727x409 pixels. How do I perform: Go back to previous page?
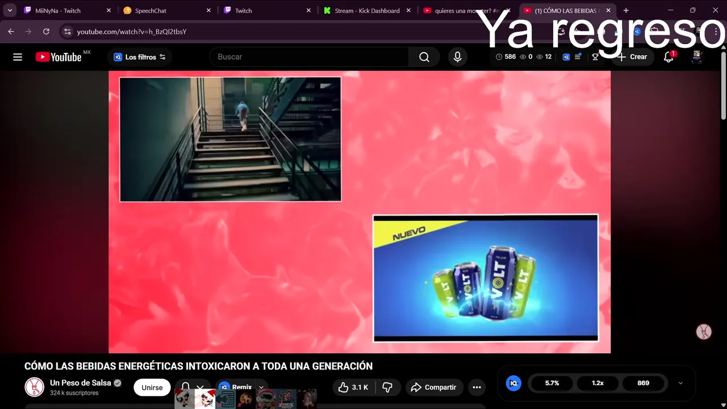pyautogui.click(x=11, y=31)
